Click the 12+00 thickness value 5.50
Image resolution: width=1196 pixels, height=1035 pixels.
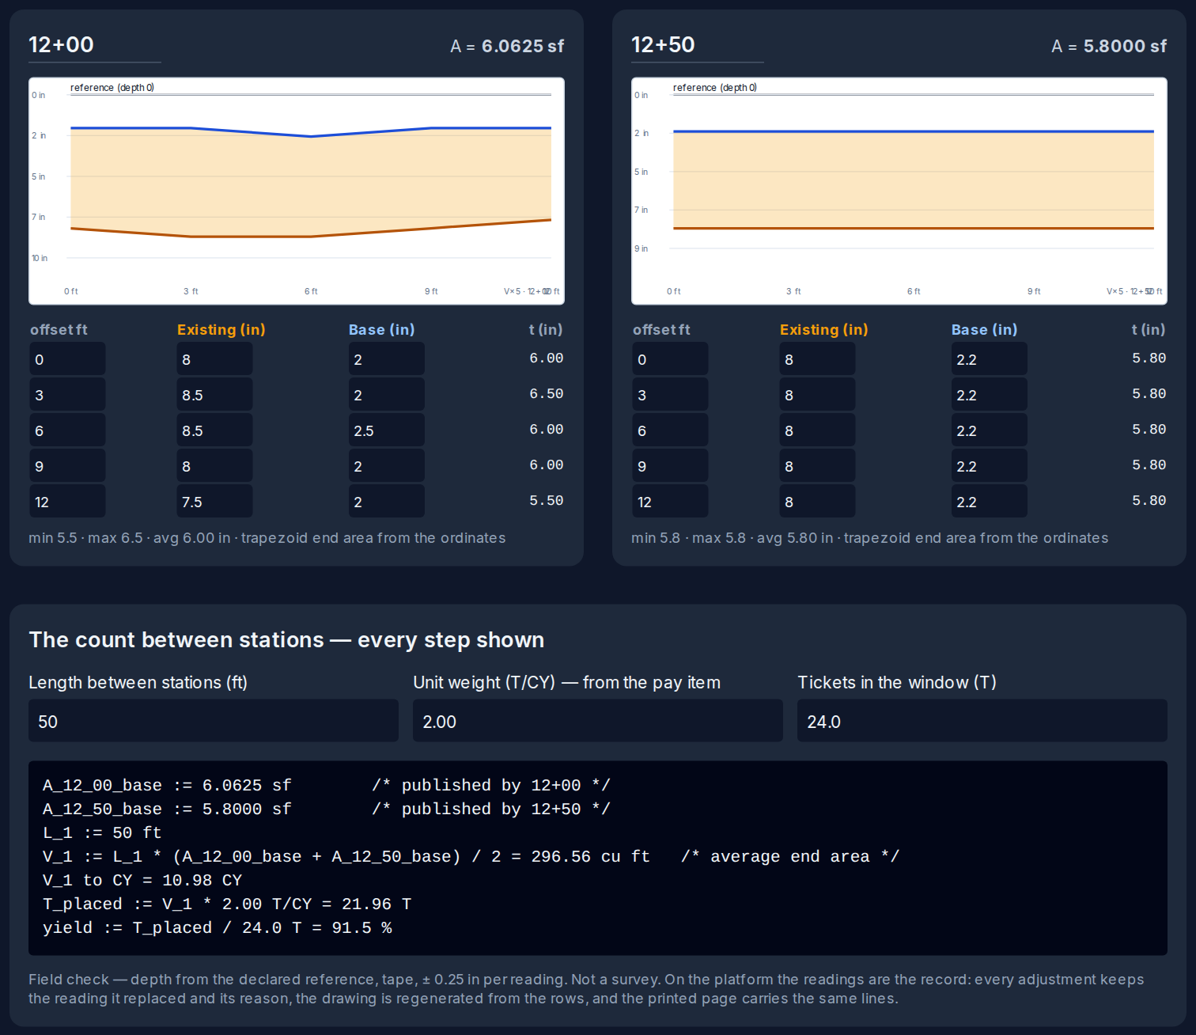tap(546, 500)
